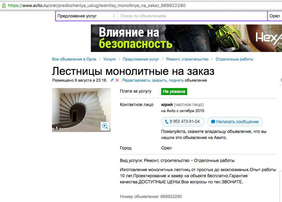Image resolution: width=282 pixels, height=202 pixels.
Task: Click the photo count camera badge
Action: click(x=57, y=128)
